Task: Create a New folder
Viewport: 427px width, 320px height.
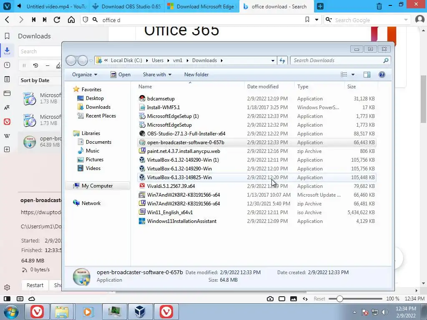Action: click(x=196, y=75)
